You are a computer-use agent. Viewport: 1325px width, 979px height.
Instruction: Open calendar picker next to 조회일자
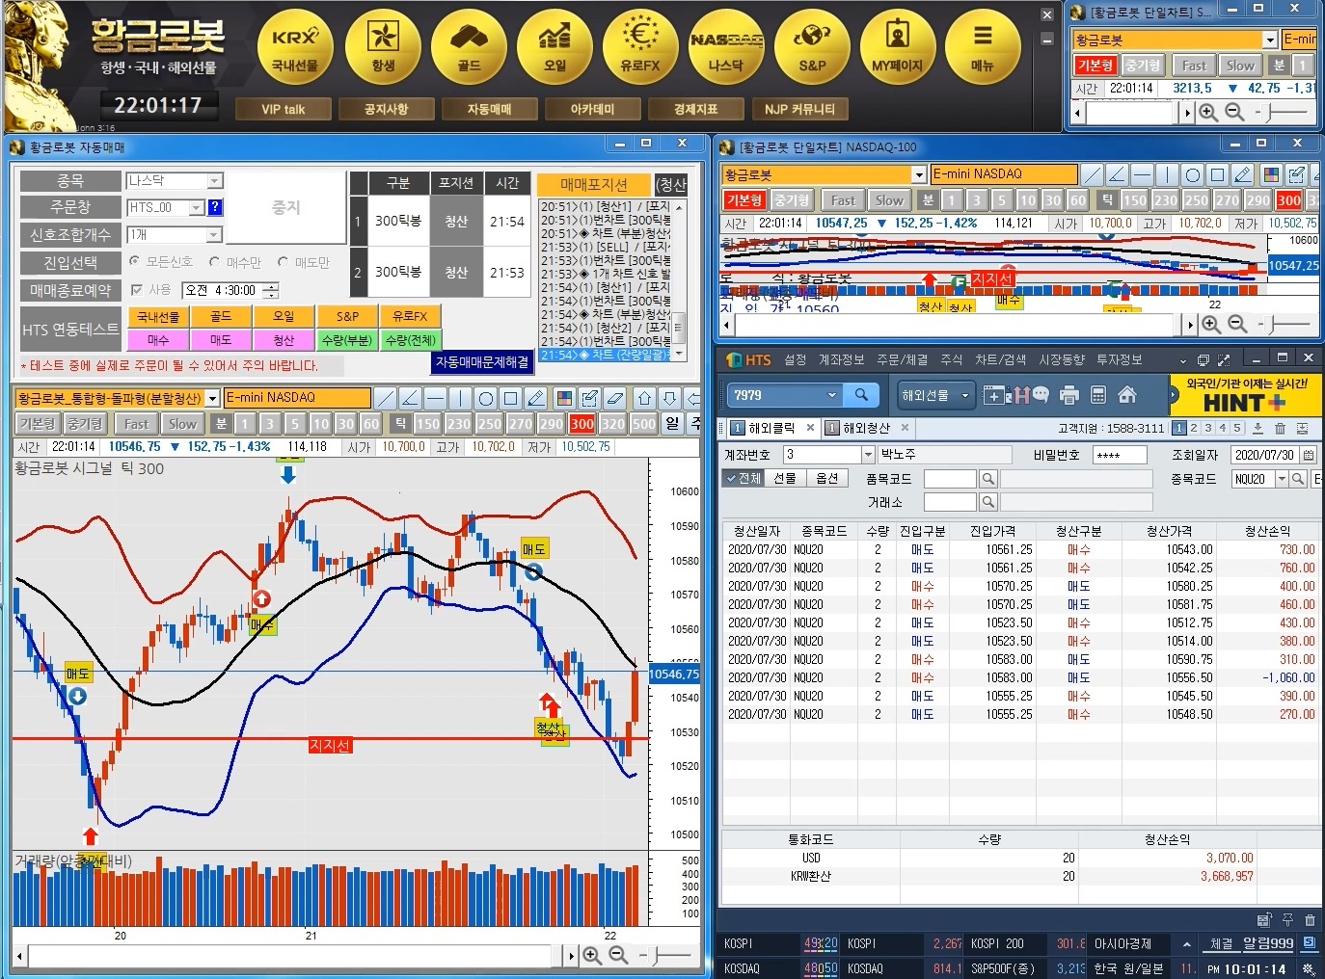1309,455
